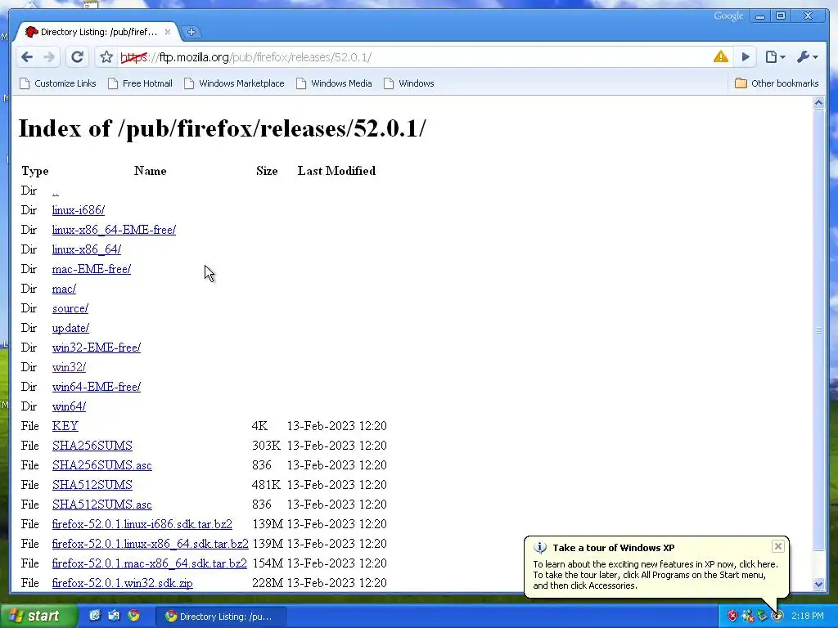Click the Go play-arrow button in address bar
The image size is (838, 628).
pos(745,56)
